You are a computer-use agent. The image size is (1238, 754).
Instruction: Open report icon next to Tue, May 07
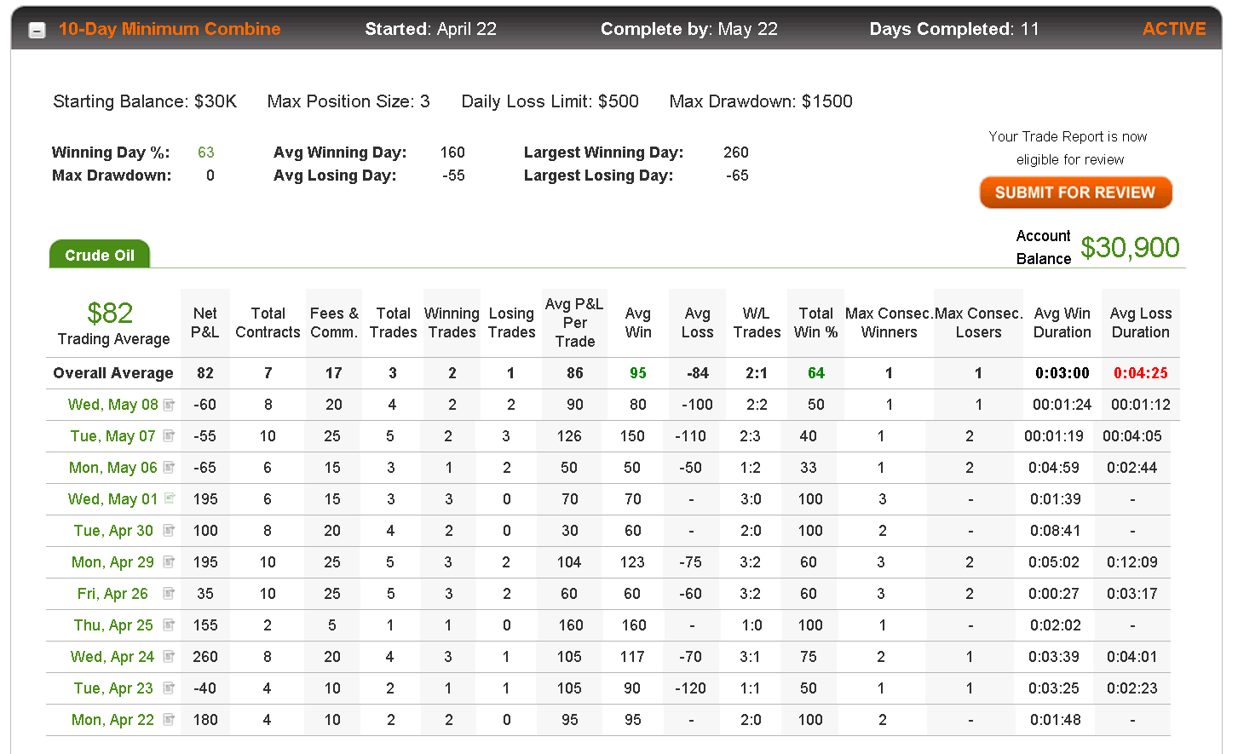tap(169, 435)
